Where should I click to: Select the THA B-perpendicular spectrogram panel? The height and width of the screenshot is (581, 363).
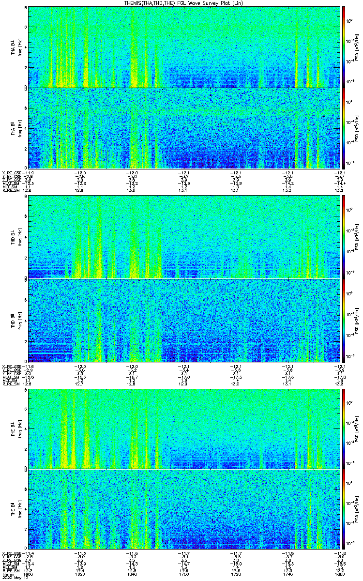point(184,47)
